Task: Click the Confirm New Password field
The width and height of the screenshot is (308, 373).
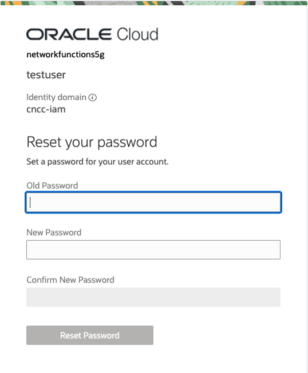Action: pyautogui.click(x=153, y=297)
